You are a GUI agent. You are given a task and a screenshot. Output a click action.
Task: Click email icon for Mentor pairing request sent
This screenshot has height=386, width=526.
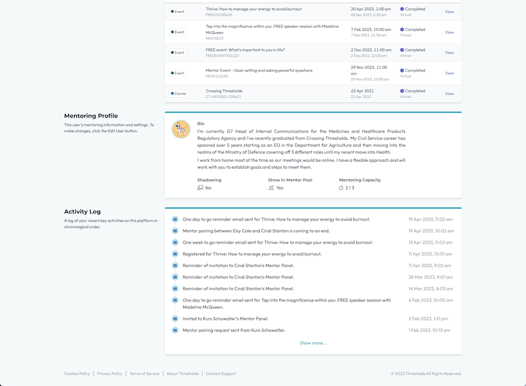pyautogui.click(x=175, y=330)
